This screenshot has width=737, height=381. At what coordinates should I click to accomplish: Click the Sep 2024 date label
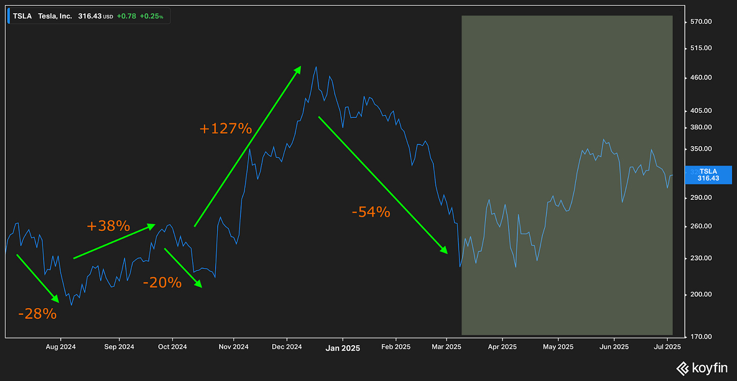click(119, 347)
